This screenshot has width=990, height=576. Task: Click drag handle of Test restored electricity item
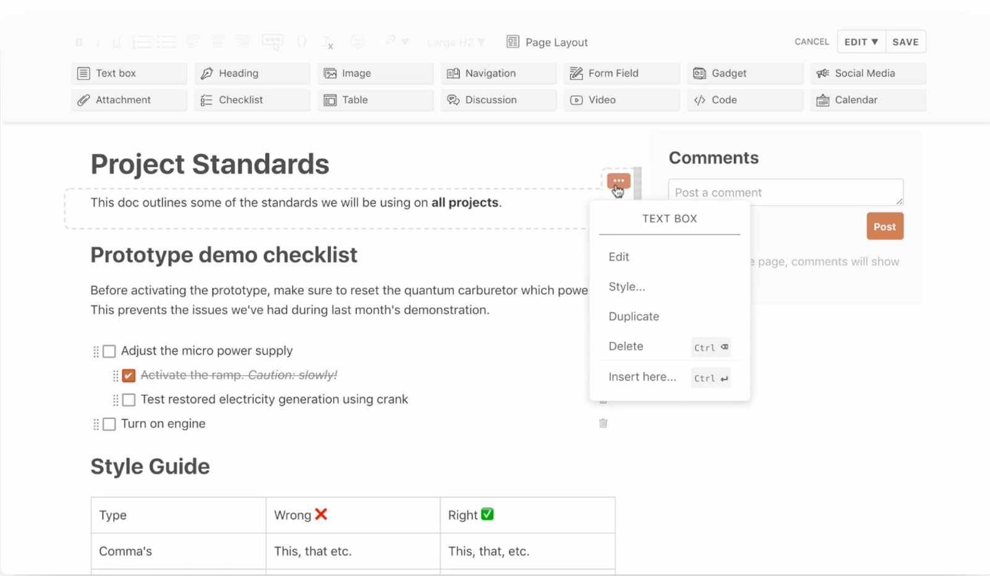point(116,400)
